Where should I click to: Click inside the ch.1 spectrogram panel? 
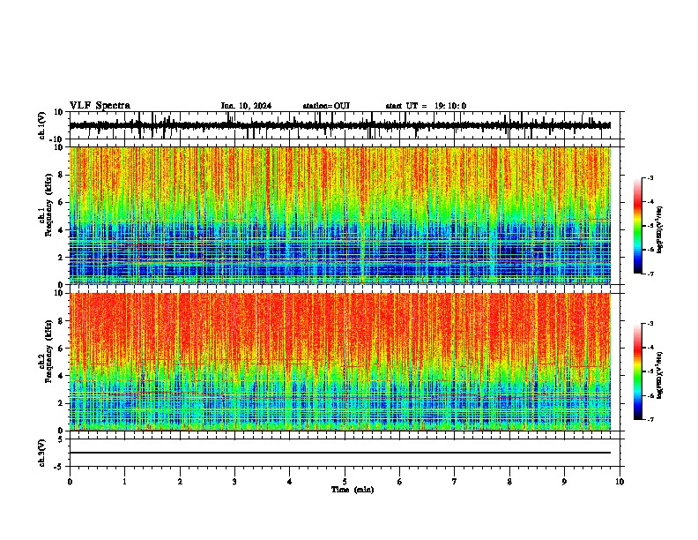pyautogui.click(x=340, y=215)
